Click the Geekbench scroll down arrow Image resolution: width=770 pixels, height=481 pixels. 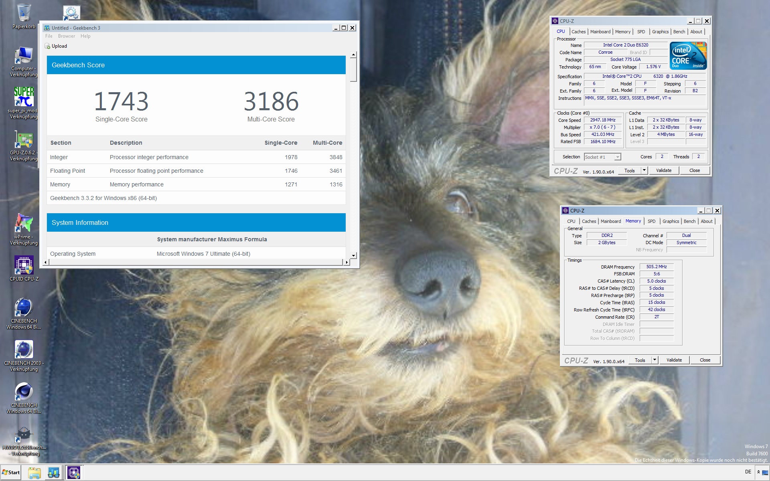353,255
